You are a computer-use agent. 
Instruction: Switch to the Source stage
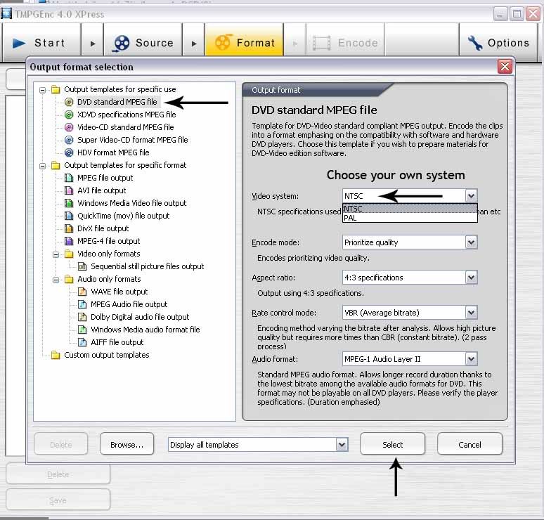pyautogui.click(x=143, y=43)
